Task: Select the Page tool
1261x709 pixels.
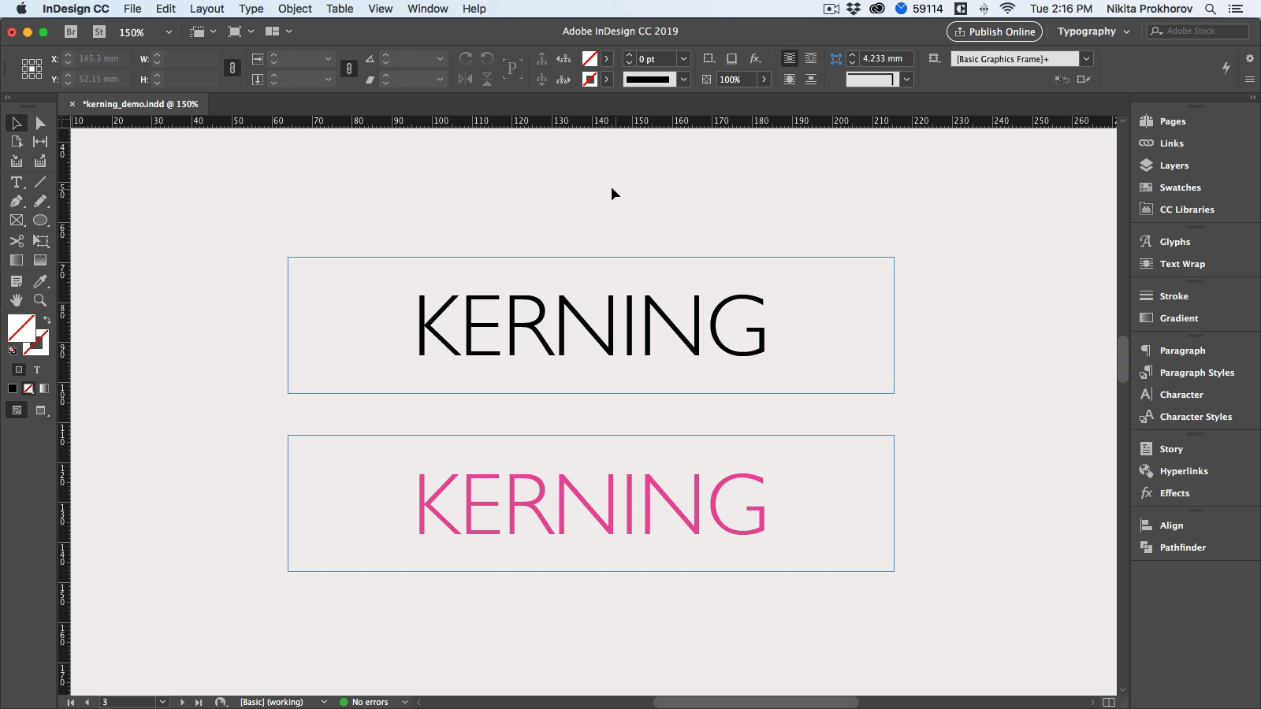Action: click(16, 142)
